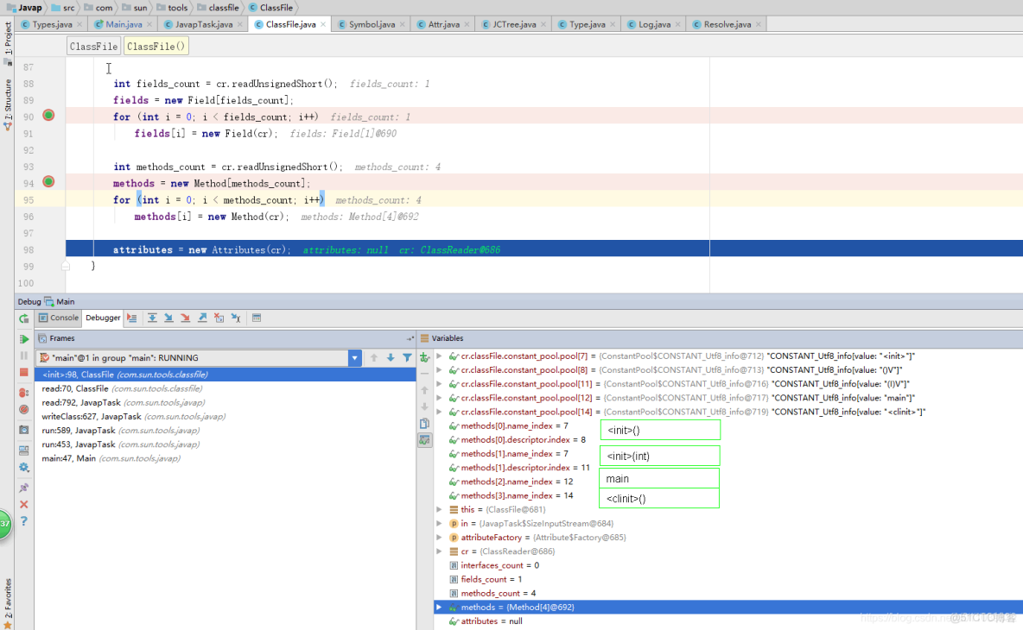Screen dimensions: 1023x630
Task: Step out of the current method
Action: (202, 318)
